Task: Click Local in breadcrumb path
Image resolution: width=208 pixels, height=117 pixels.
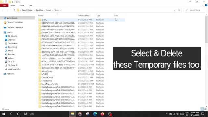Action: click(48, 10)
